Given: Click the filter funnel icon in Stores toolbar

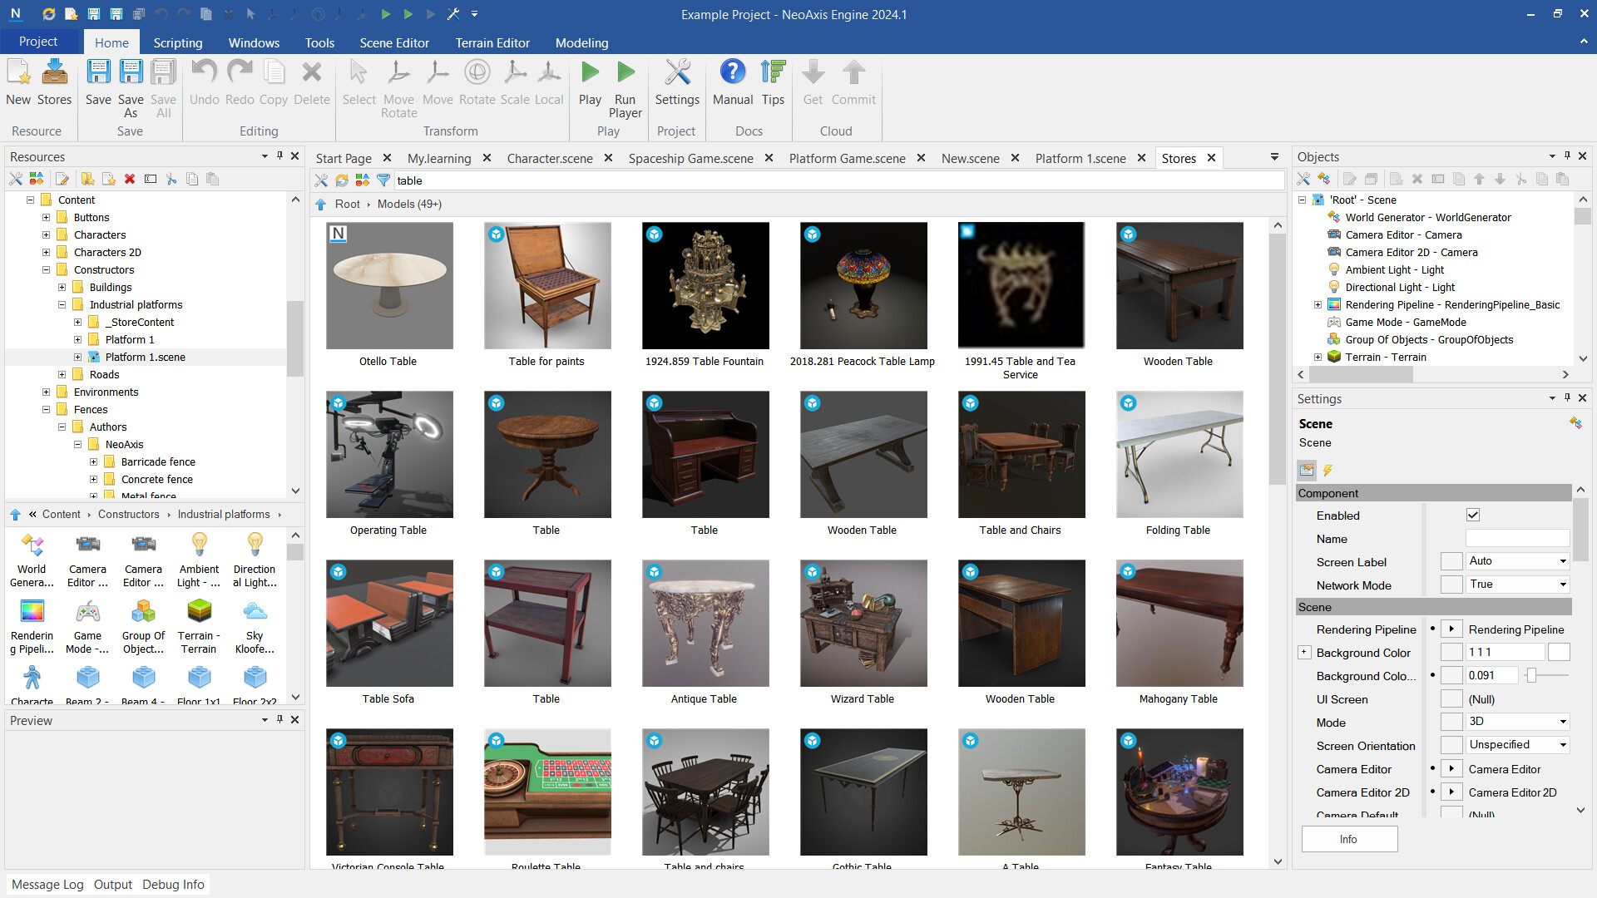Looking at the screenshot, I should click(383, 180).
